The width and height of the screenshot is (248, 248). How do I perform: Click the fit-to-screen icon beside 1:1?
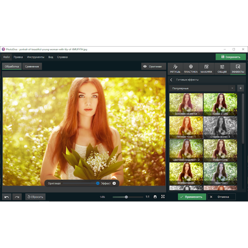click(x=155, y=197)
